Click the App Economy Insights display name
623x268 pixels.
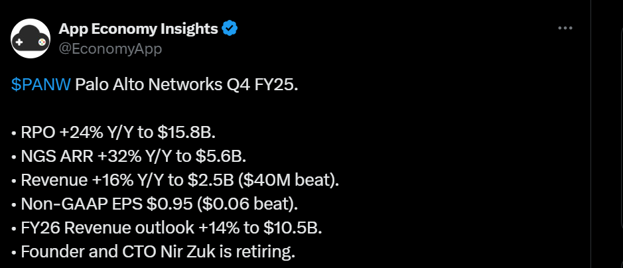[x=138, y=29]
